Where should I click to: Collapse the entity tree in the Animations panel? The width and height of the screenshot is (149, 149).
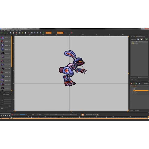(131, 86)
